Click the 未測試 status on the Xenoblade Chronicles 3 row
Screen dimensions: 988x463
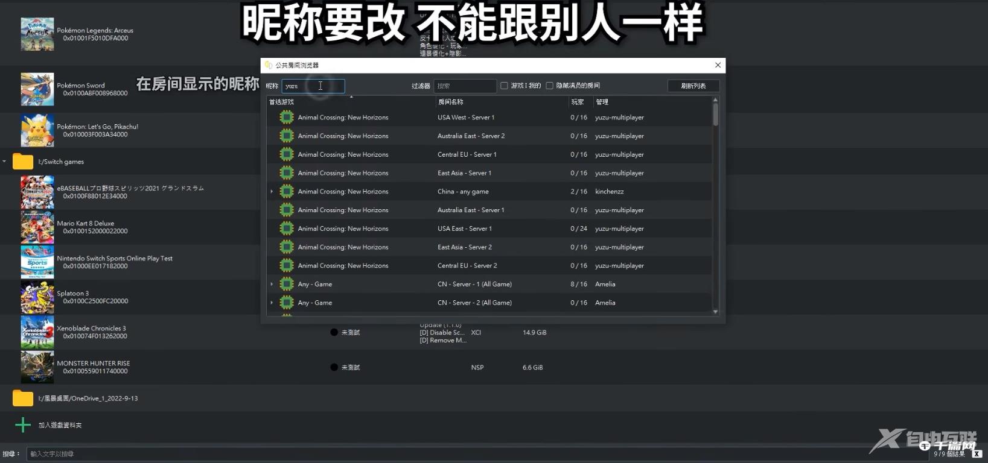pos(351,332)
